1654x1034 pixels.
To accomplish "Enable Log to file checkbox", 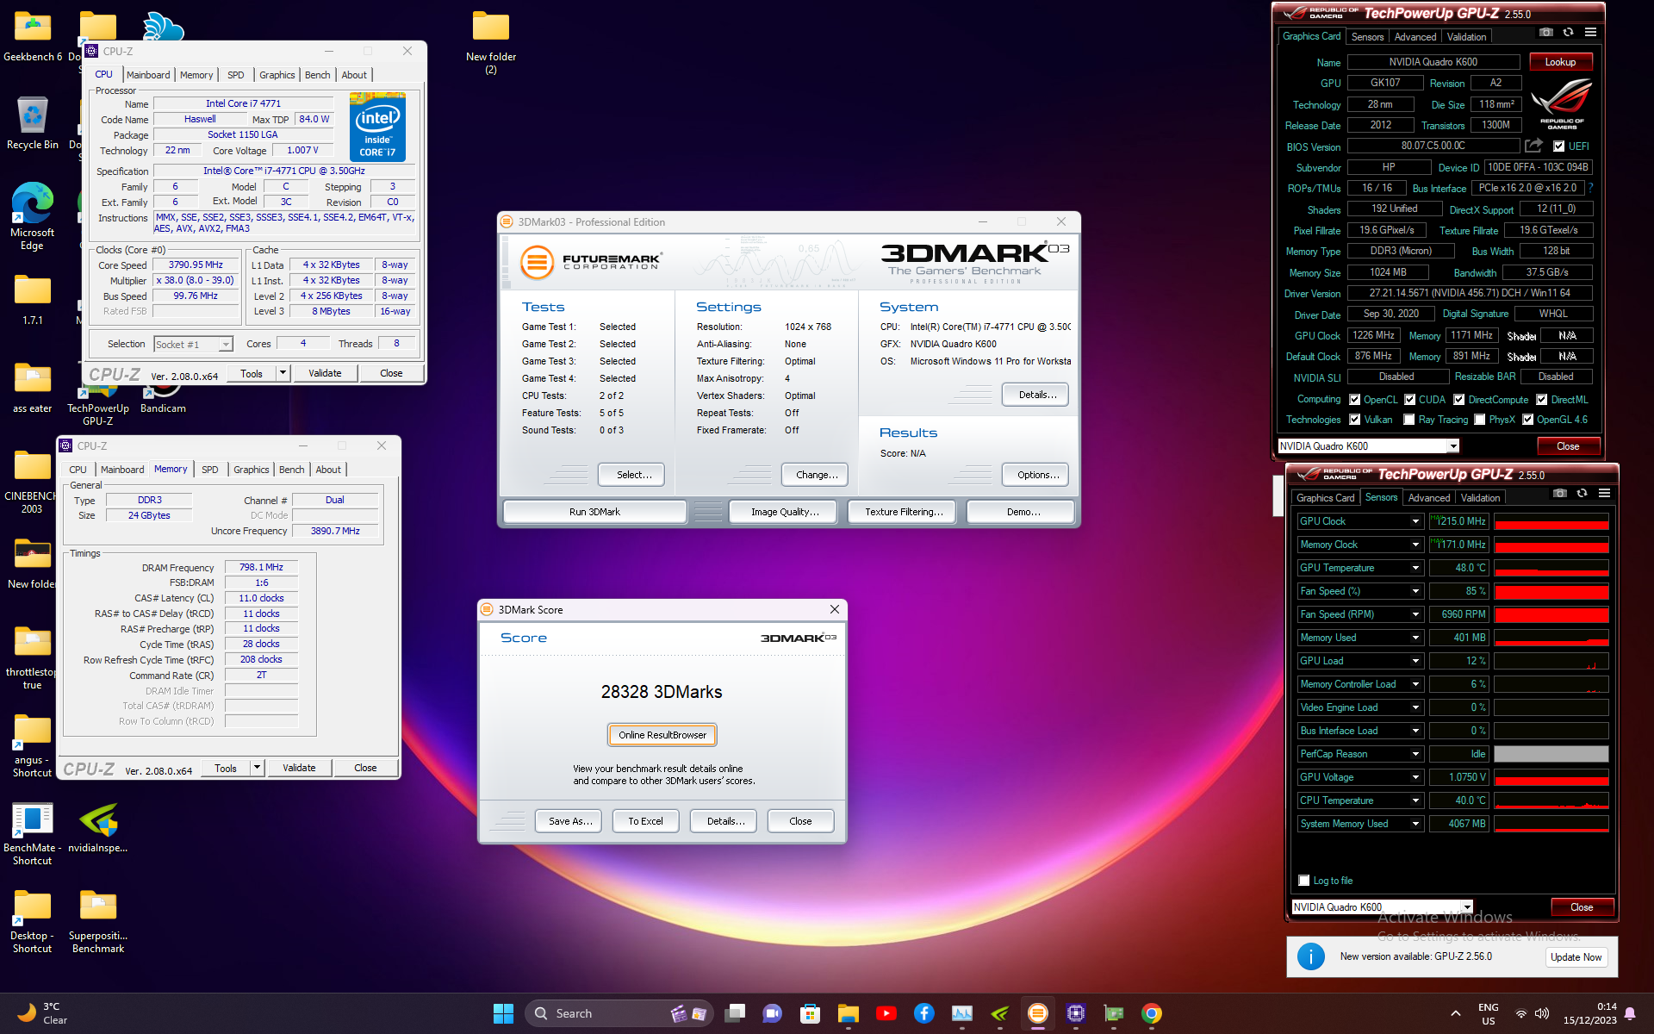I will (x=1303, y=881).
